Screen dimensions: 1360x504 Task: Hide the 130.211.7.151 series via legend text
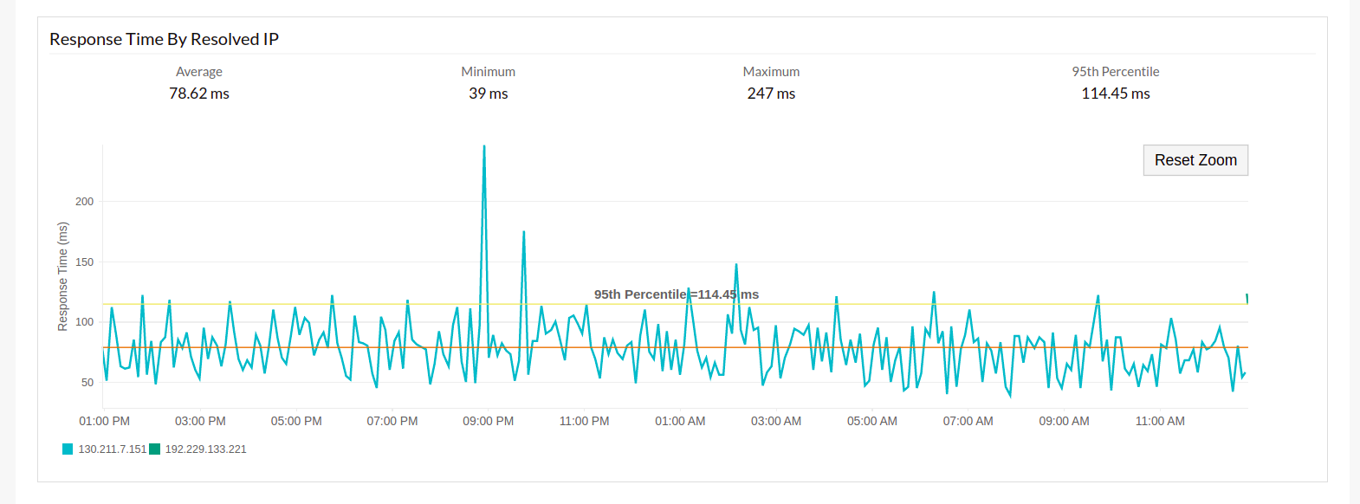113,449
